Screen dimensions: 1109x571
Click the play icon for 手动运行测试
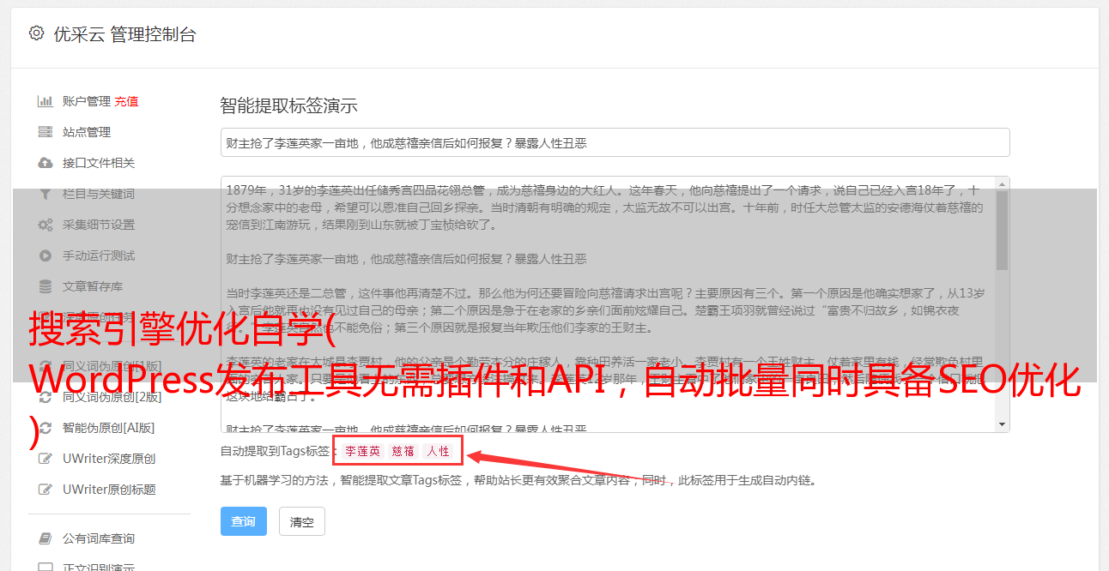(45, 255)
